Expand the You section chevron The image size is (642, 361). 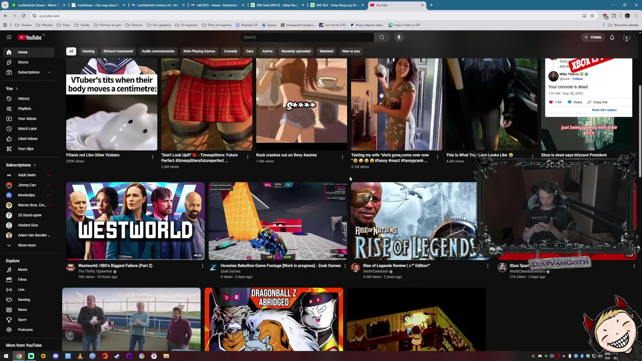pyautogui.click(x=17, y=89)
